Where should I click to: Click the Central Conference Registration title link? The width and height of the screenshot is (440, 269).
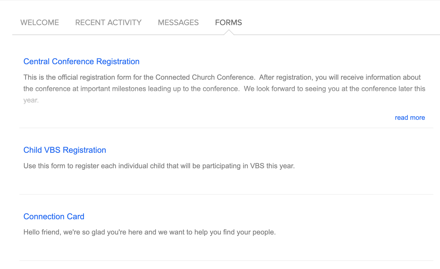pos(81,61)
